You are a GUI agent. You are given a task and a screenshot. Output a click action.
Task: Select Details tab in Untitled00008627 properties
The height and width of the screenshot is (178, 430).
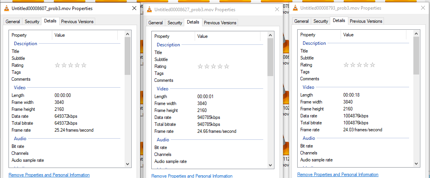coord(193,22)
